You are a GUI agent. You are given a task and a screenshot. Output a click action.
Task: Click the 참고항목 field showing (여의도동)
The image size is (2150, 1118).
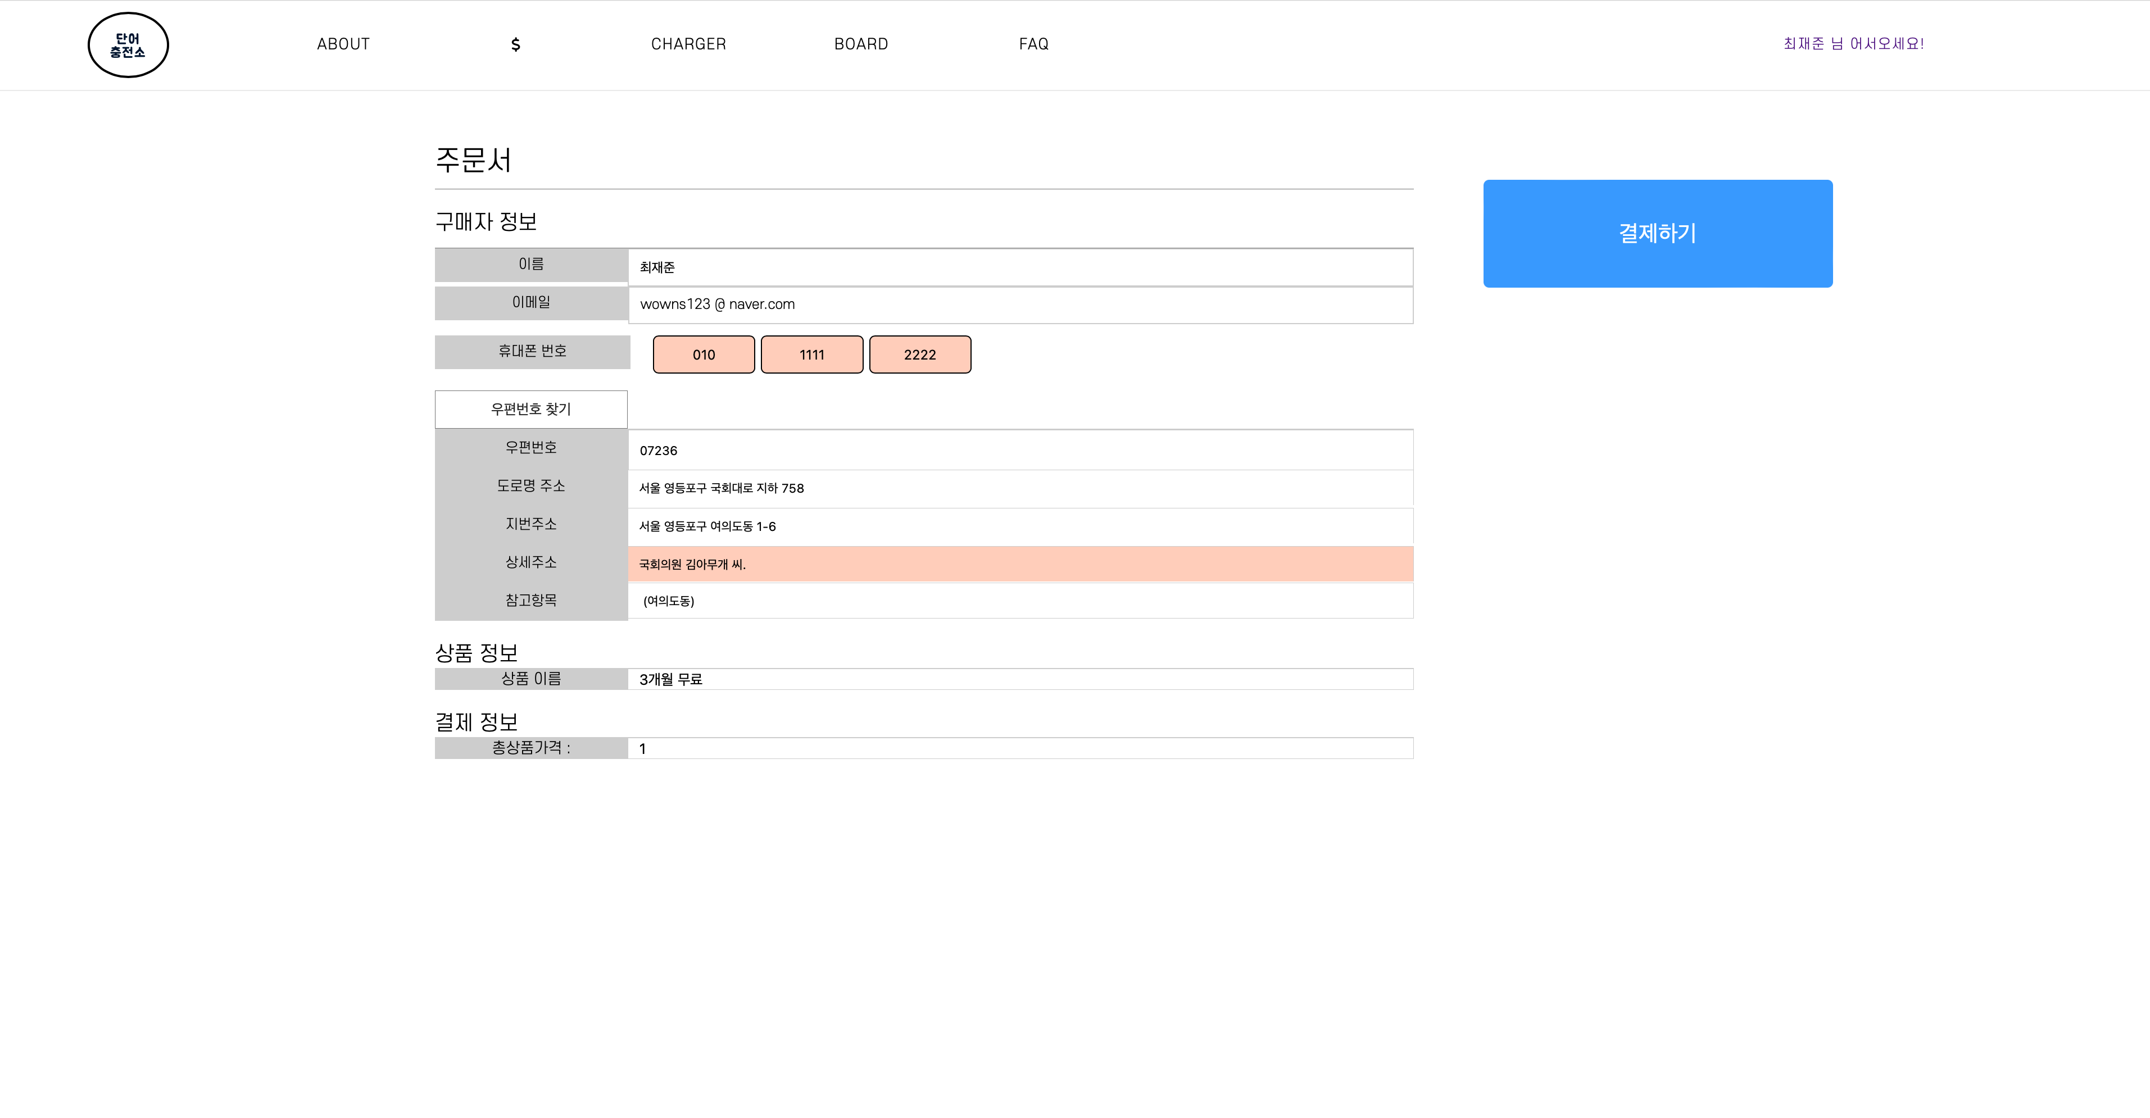1020,601
